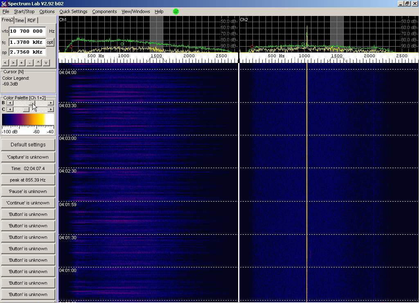The width and height of the screenshot is (419, 303).
Task: Click the '<' frequency shift left button
Action: (x=5, y=63)
